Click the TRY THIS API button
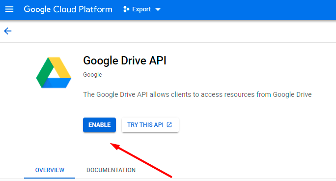Screen dimensions: 336x181 pos(150,125)
